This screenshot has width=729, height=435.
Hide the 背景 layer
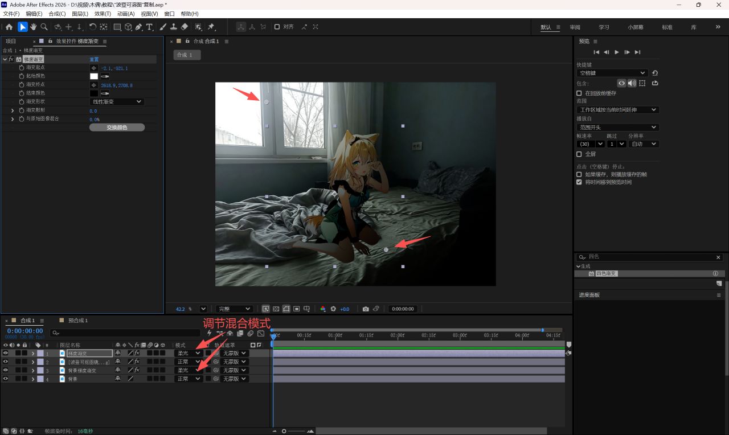pyautogui.click(x=6, y=379)
